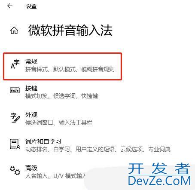The image size is (195, 190).
Task: Click the A字 icon next to 常规
Action: click(15, 64)
